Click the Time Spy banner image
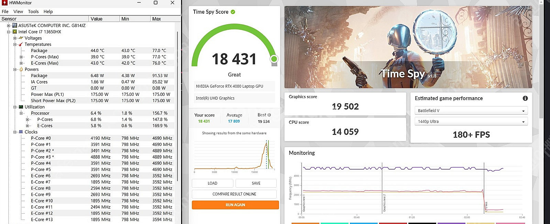 pos(408,47)
